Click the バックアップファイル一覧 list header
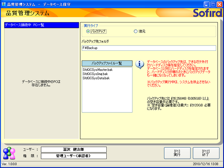224x168 pixels. click(x=107, y=63)
